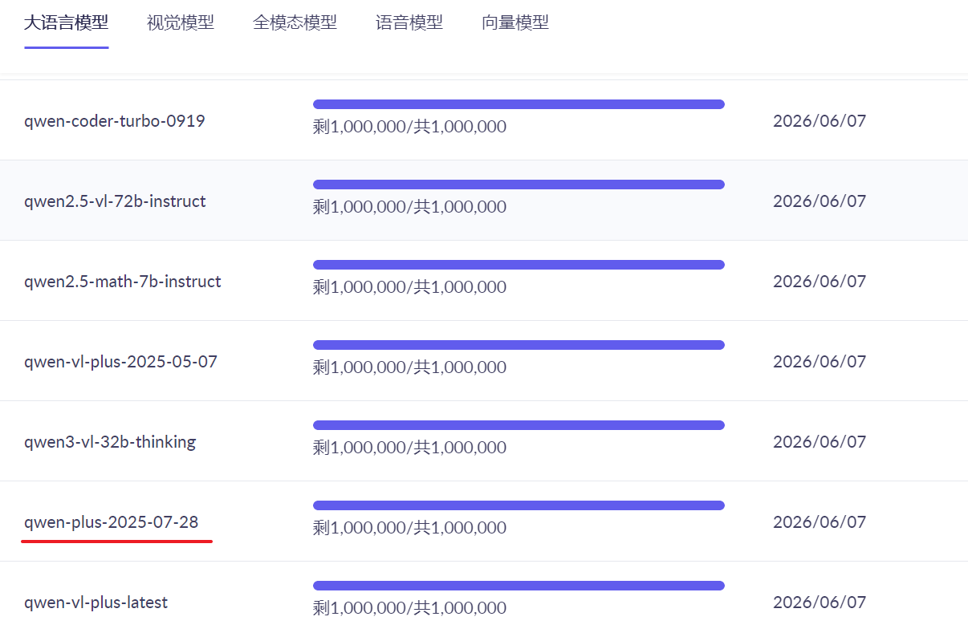The image size is (968, 637).
Task: Click expiry date 2026/06/07 of qwen2.5-math-7b-instruct
Action: 820,282
